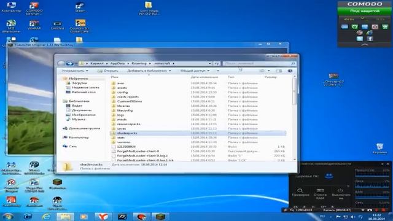Click the Под защитой status button
Viewport: 393px width, 221px height.
tap(364, 11)
